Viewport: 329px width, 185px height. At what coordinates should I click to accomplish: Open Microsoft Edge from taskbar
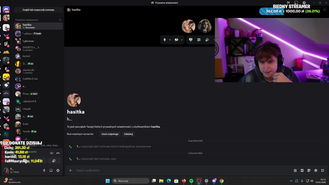pos(169,181)
